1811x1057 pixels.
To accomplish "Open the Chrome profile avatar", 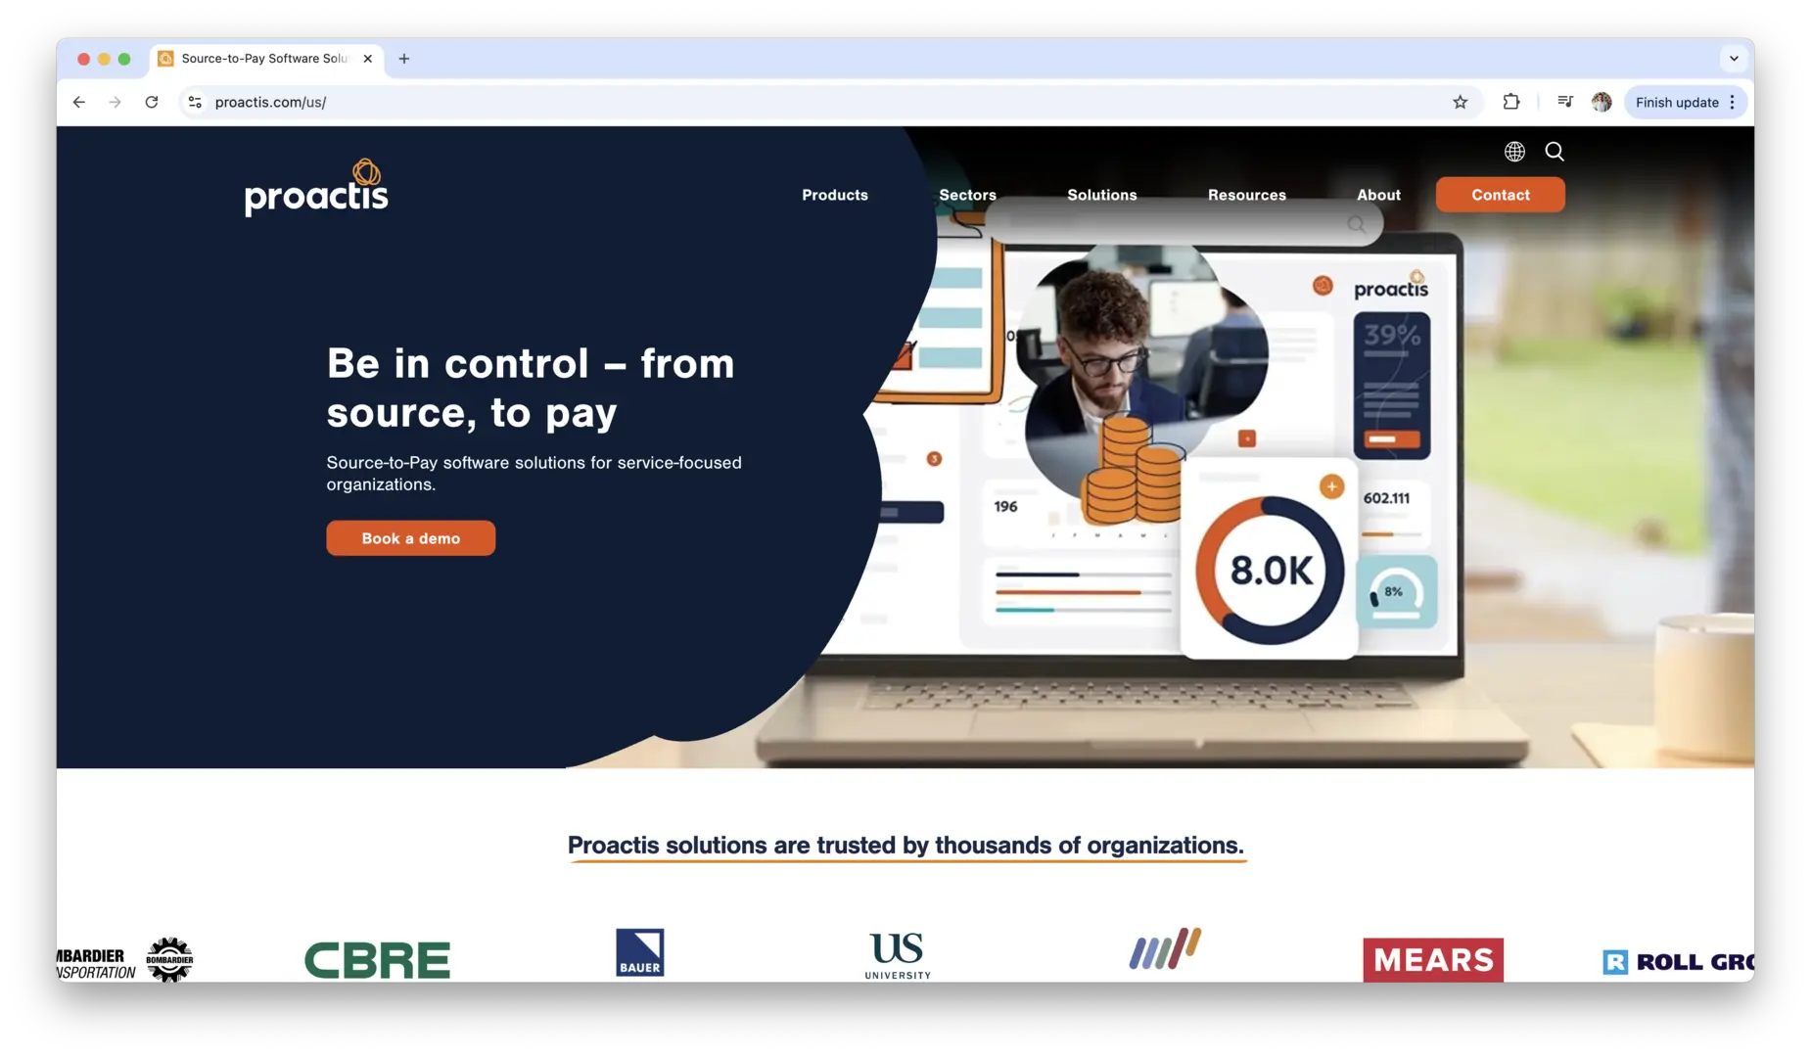I will (x=1602, y=102).
